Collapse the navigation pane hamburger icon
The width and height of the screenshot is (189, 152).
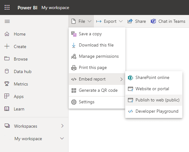tap(7, 21)
